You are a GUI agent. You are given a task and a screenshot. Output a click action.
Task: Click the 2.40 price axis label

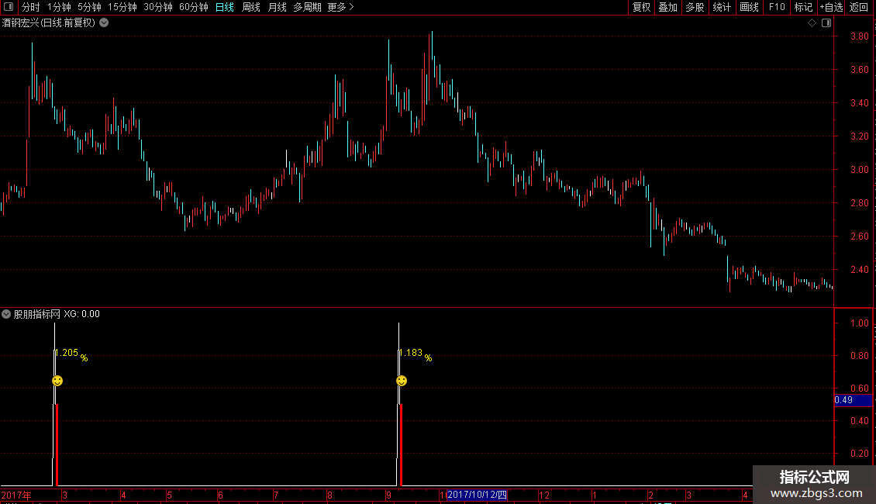(x=859, y=270)
